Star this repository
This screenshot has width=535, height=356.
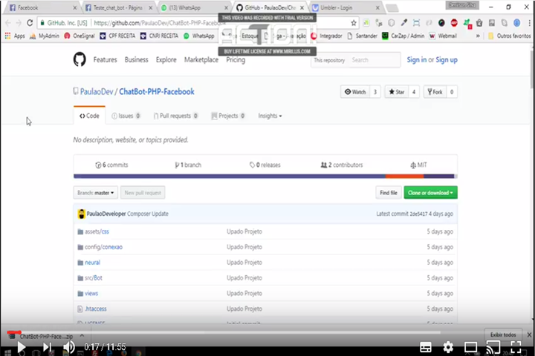tap(397, 92)
